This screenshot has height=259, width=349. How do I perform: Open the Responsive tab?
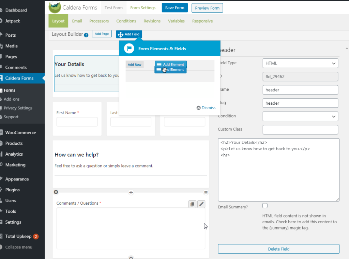(202, 21)
